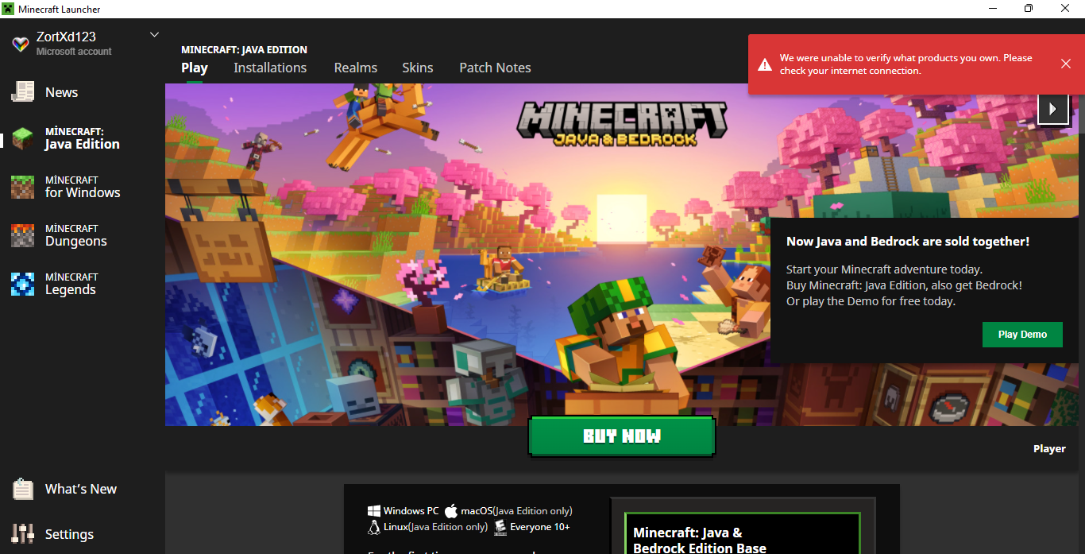Open the News section newspaper icon
The width and height of the screenshot is (1085, 554).
click(x=22, y=92)
